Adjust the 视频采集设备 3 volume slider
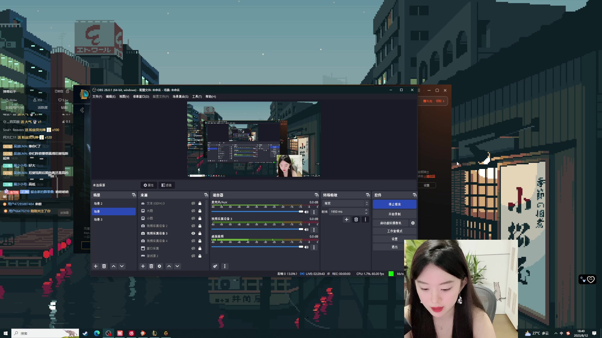Viewport: 602px width, 338px height. (x=257, y=229)
